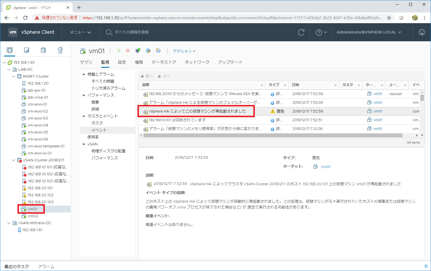Collapse the タスクとイベント section
The image size is (431, 271).
[x=84, y=116]
